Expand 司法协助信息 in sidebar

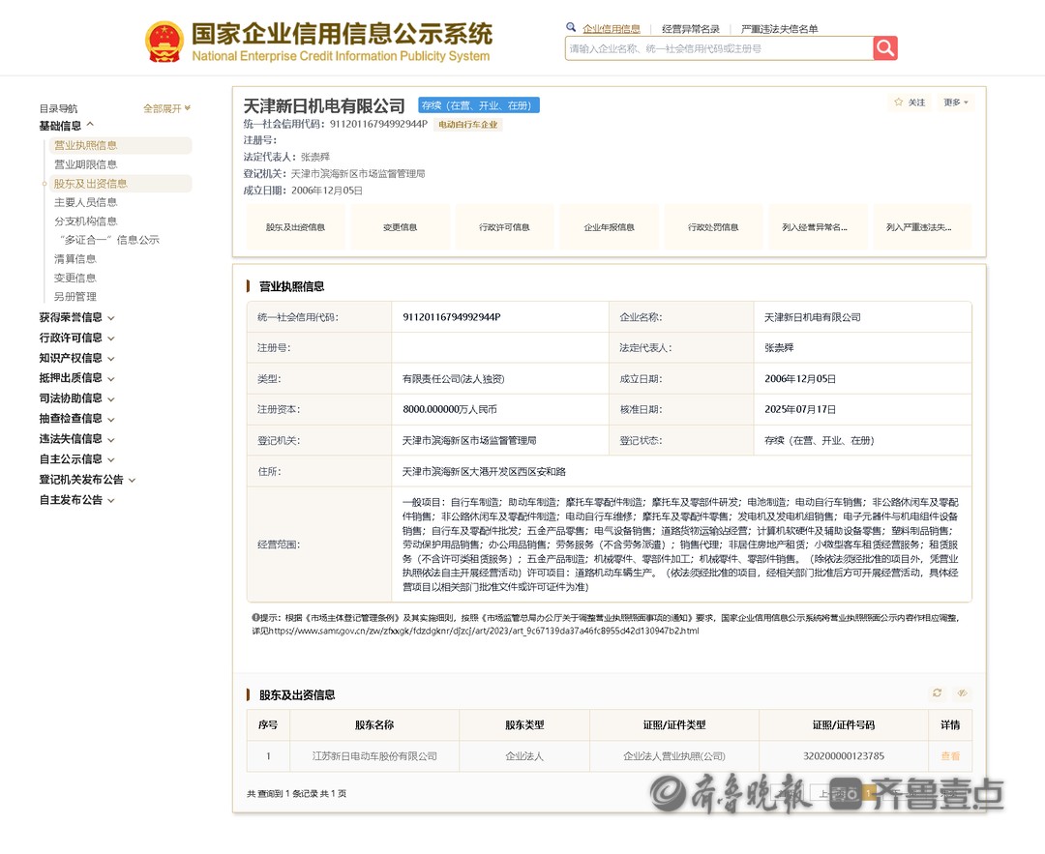[x=76, y=398]
